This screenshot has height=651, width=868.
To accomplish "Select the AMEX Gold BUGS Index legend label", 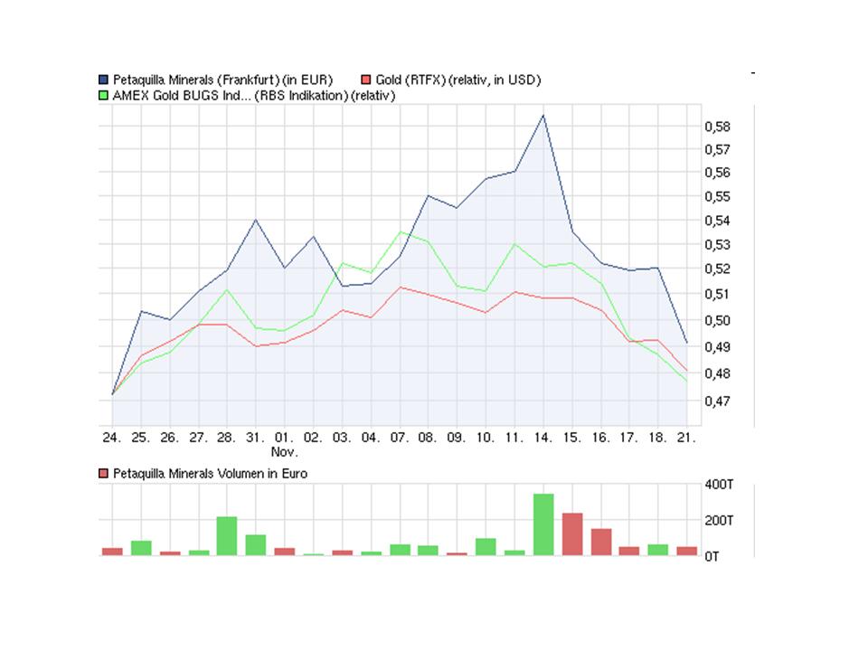I will tap(253, 95).
